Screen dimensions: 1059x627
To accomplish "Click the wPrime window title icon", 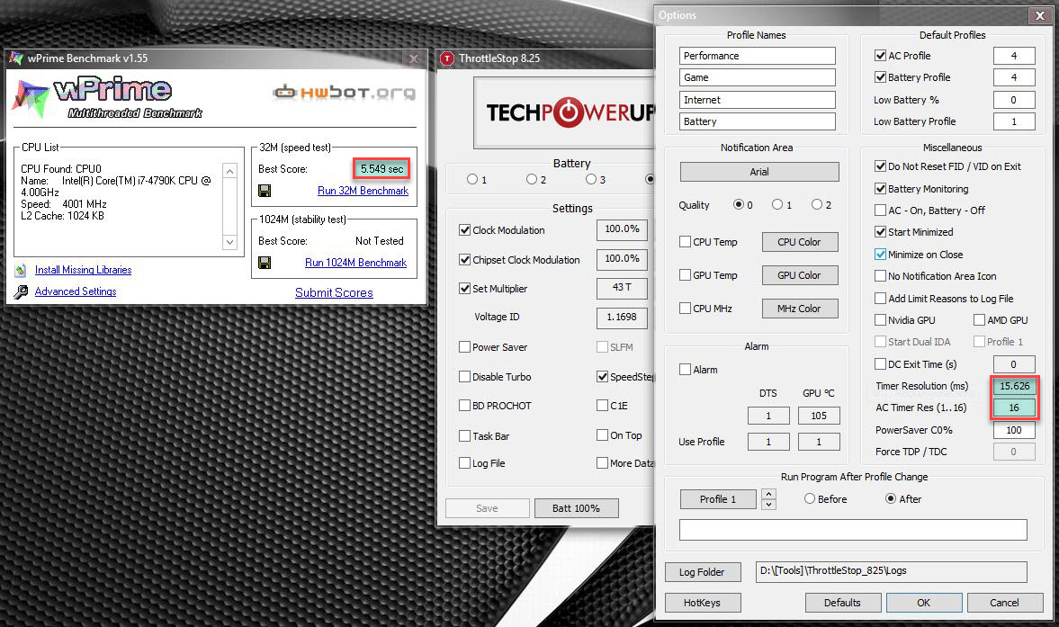I will click(x=15, y=58).
